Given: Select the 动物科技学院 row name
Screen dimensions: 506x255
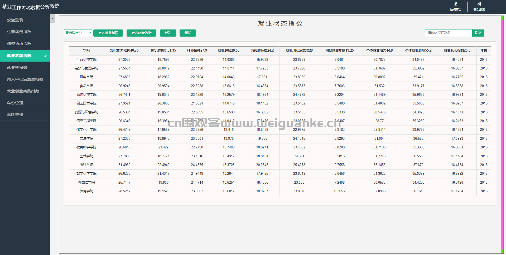Looking at the screenshot, I should [86, 95].
